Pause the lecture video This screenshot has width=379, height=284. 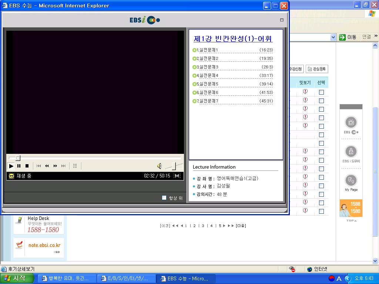pos(19,166)
